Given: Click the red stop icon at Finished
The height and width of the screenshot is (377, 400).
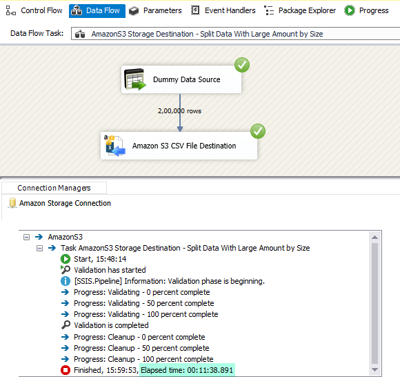Looking at the screenshot, I should pos(66,370).
